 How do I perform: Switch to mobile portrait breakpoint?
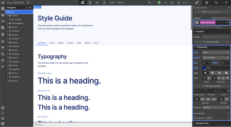coord(104,3)
